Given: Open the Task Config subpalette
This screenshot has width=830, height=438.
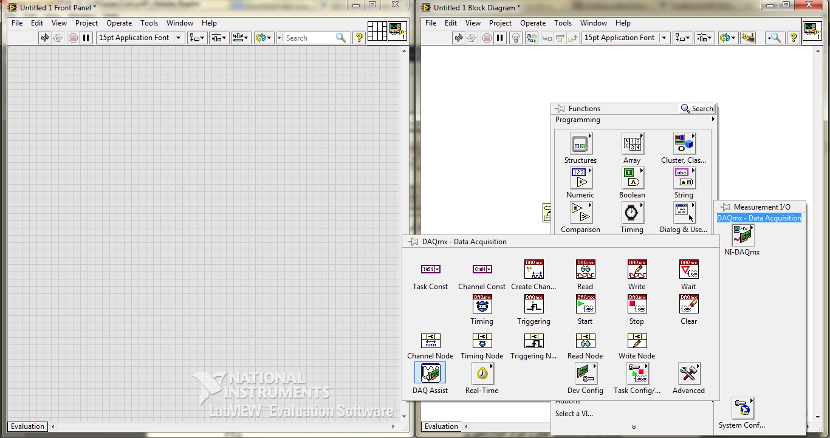Looking at the screenshot, I should tap(637, 373).
